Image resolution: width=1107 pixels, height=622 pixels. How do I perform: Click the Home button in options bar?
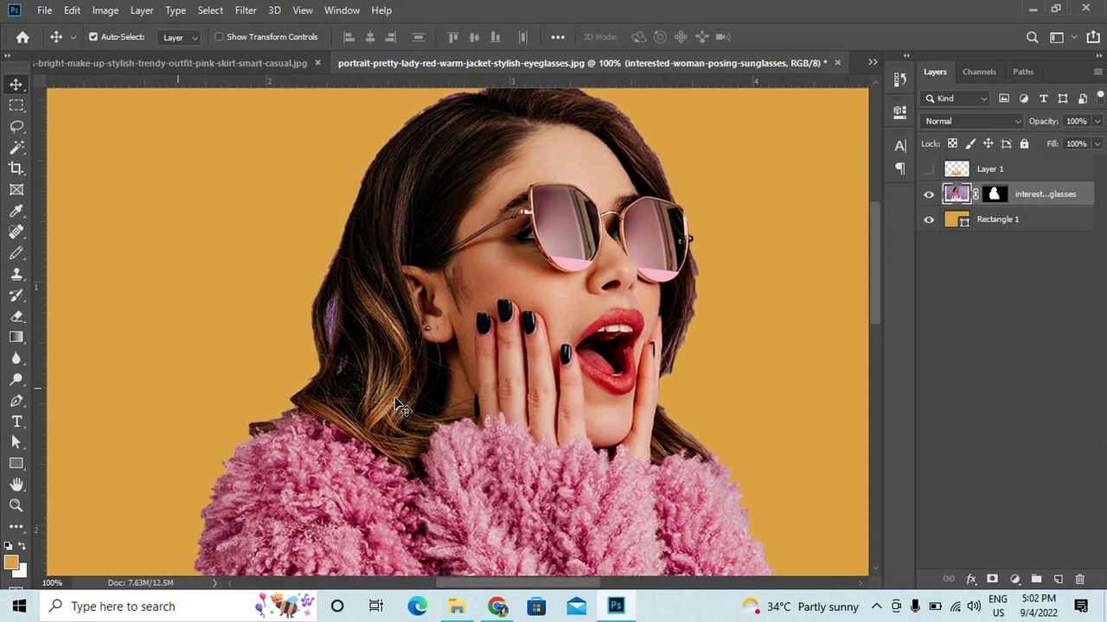(x=22, y=37)
